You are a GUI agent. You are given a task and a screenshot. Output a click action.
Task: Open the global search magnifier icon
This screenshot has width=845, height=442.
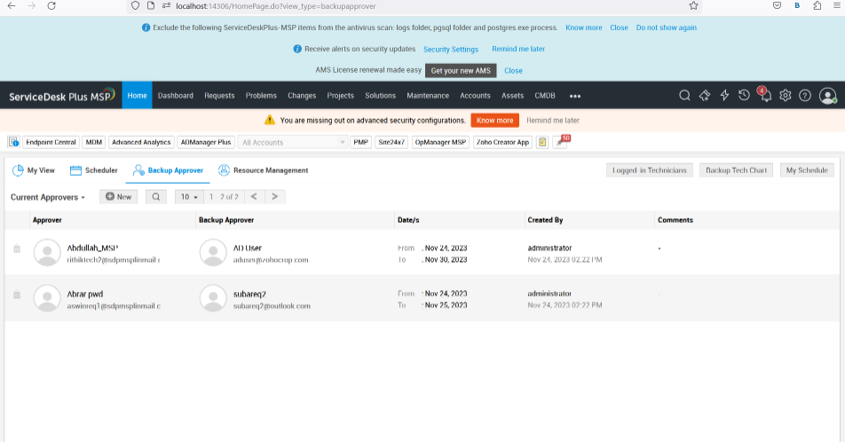pyautogui.click(x=684, y=96)
